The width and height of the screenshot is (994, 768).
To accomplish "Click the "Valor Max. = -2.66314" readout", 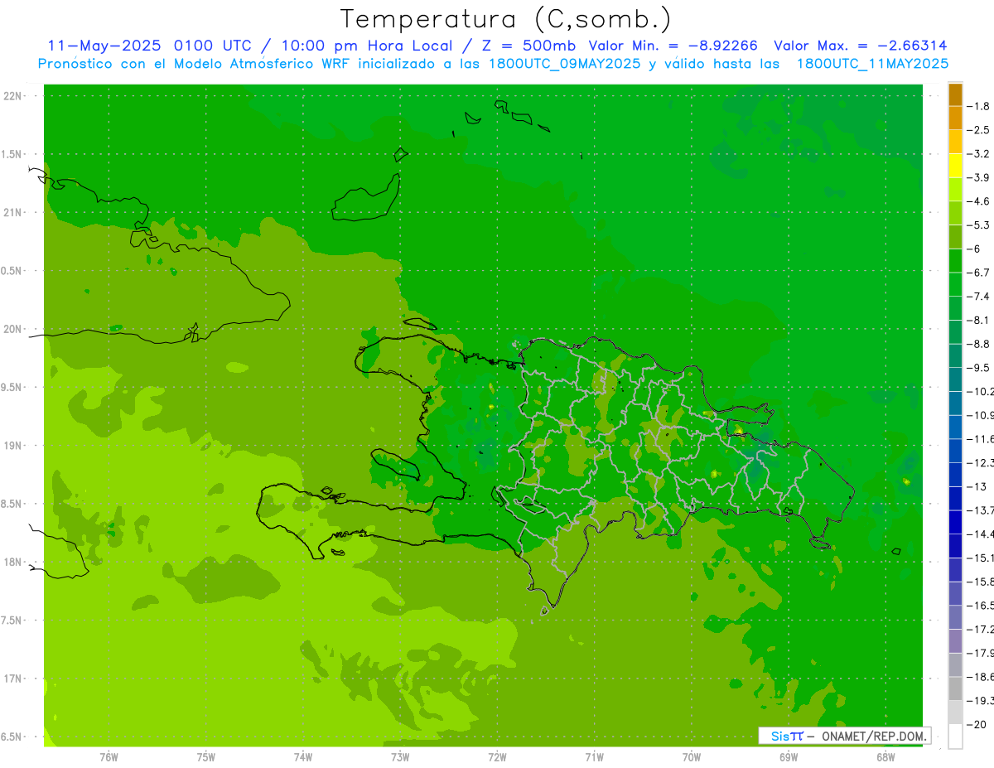I will pyautogui.click(x=860, y=46).
